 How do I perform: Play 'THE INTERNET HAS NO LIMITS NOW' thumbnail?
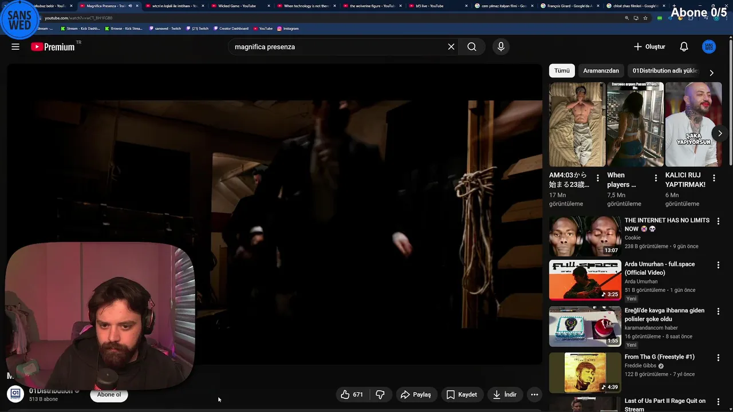click(x=585, y=236)
